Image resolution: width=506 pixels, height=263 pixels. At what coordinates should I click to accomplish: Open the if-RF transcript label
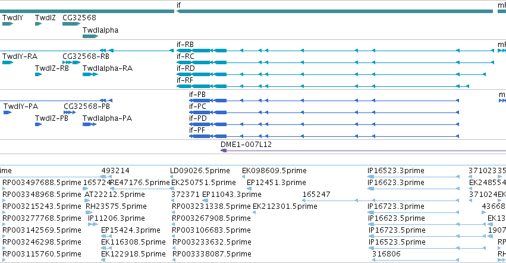[x=185, y=80]
